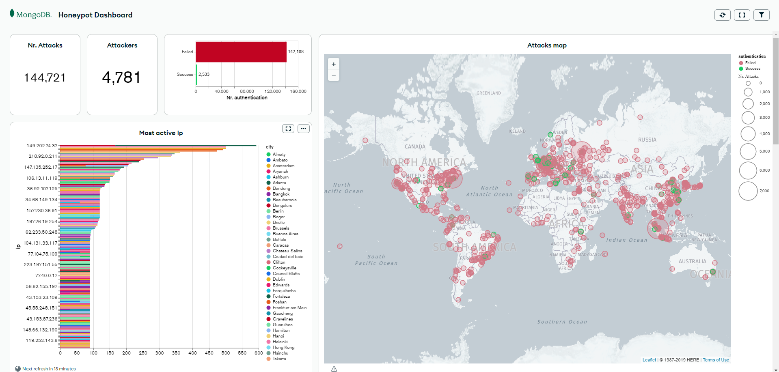Open the Leaflet attribution link

coord(649,360)
